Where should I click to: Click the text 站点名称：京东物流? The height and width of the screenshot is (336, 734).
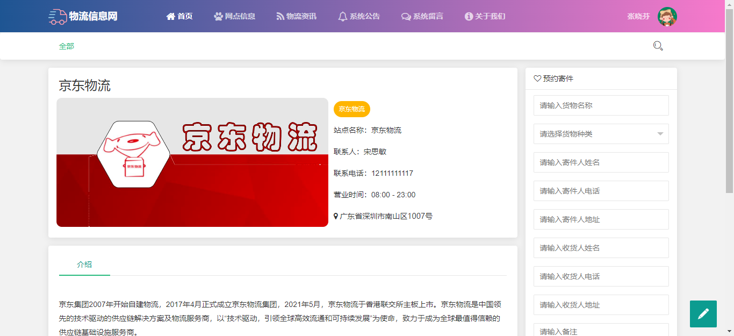pyautogui.click(x=368, y=130)
